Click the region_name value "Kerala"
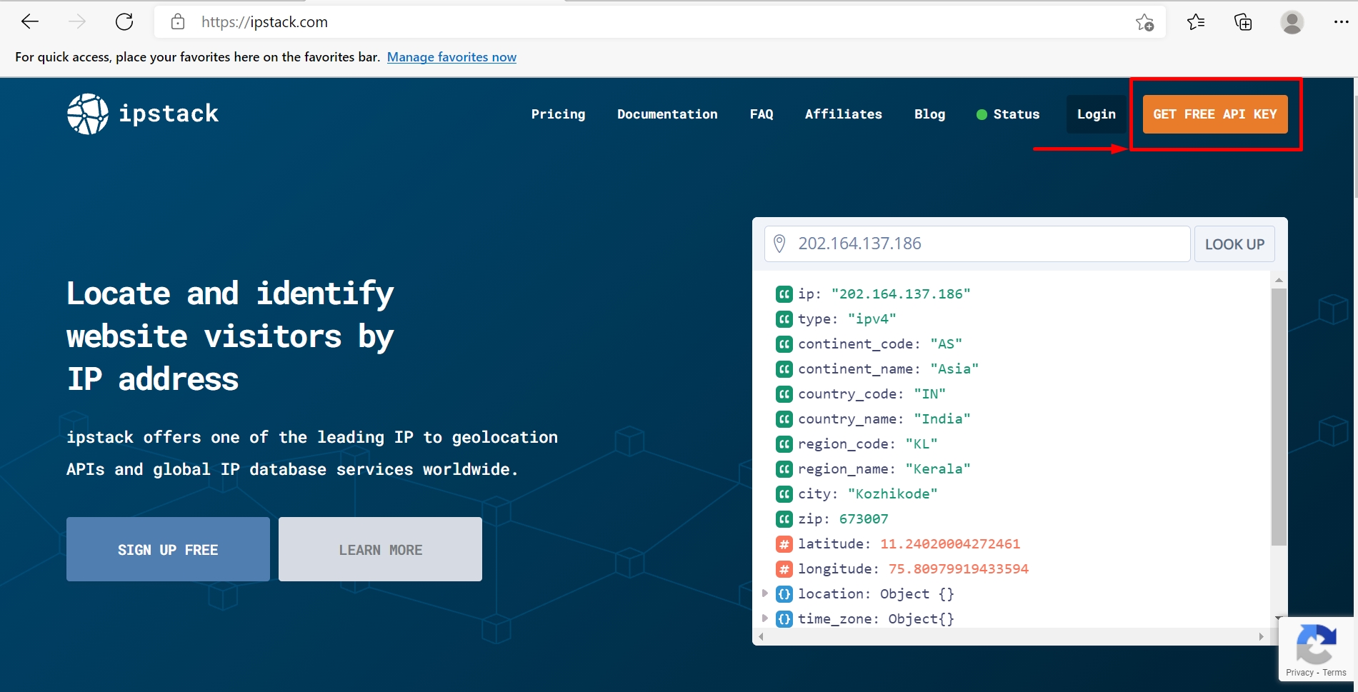1358x692 pixels. [x=938, y=469]
